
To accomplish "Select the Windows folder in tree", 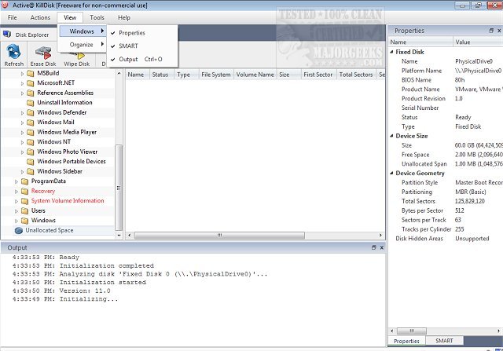I will pos(43,220).
